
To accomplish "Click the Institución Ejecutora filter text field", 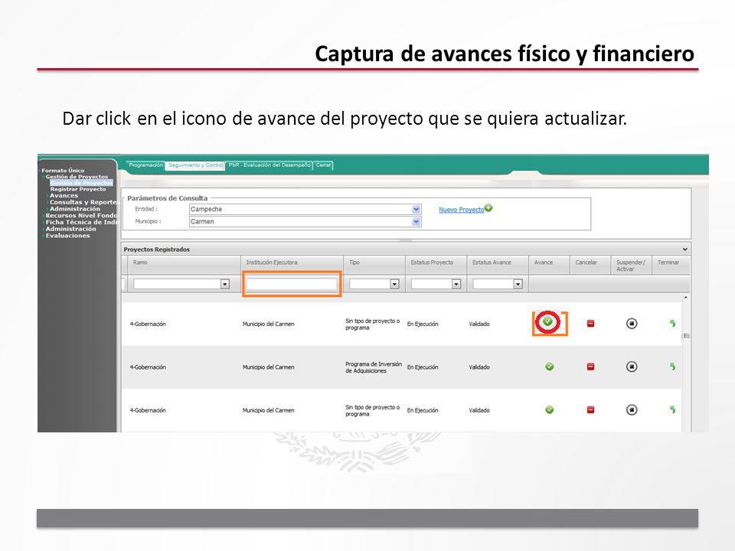I will (x=292, y=284).
